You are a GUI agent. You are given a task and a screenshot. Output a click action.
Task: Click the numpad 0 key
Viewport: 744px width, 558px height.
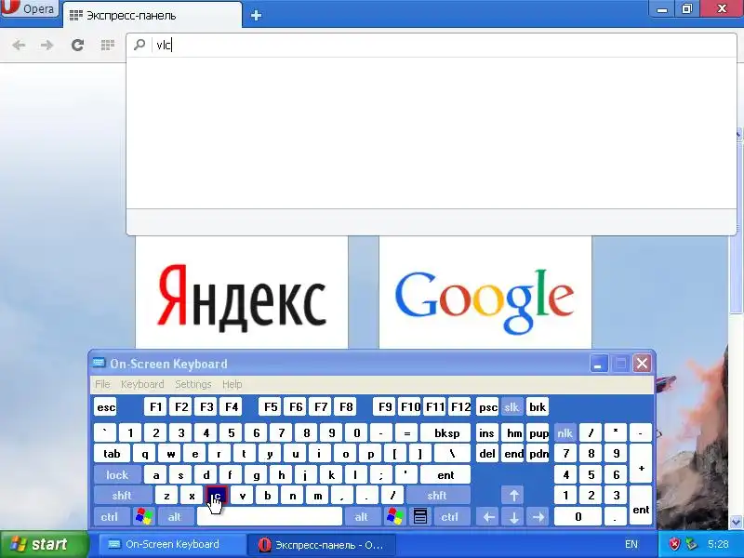coord(578,517)
